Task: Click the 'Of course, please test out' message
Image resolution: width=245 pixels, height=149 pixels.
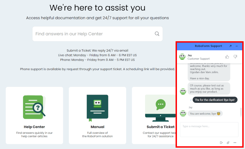Action: pos(209,88)
